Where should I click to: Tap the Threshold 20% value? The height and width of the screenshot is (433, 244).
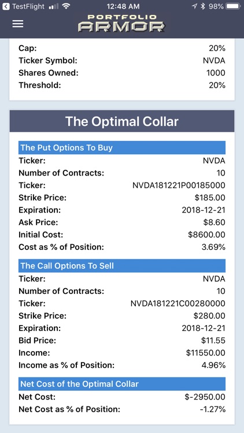click(217, 85)
